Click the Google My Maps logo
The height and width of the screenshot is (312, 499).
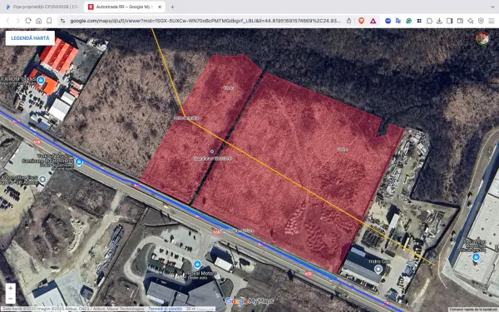coord(249,301)
